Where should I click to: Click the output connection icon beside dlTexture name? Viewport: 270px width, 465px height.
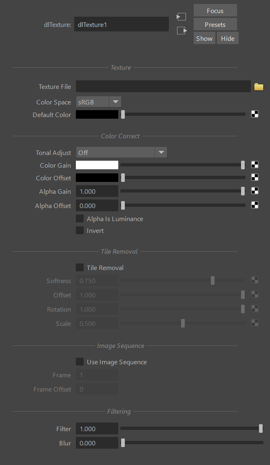[181, 31]
